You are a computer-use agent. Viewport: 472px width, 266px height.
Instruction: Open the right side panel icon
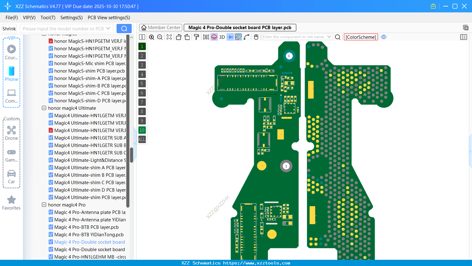[x=464, y=37]
